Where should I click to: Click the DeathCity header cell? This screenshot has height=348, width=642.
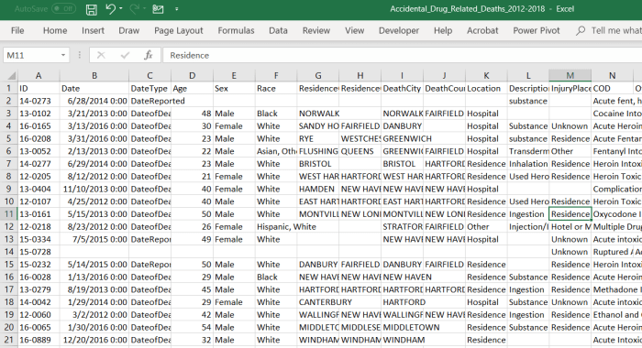[402, 88]
